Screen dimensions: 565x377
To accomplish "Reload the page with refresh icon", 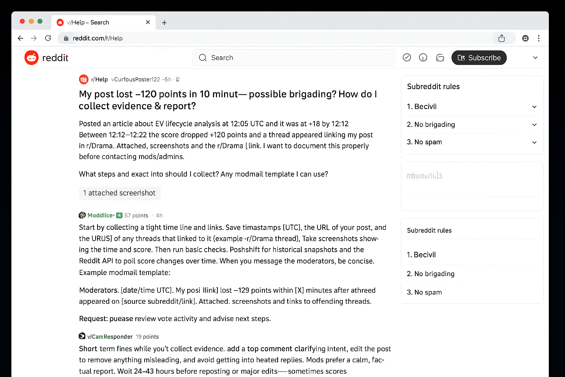I will click(x=48, y=38).
